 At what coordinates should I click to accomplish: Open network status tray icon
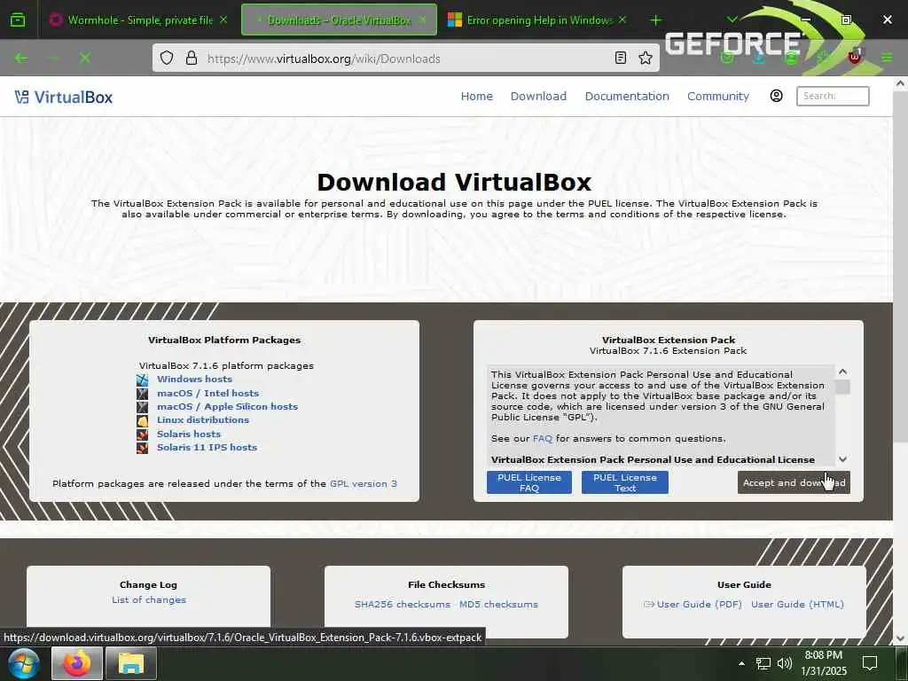click(x=763, y=663)
